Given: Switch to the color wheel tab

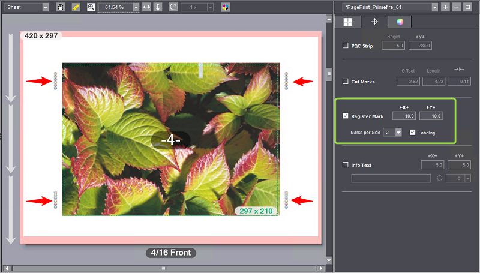Looking at the screenshot, I should click(x=398, y=22).
